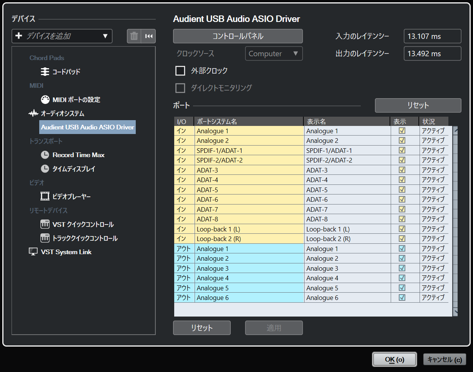Click the clock icon beside タイムディスプレイ
Screen dimensions: 473x372
tap(45, 169)
